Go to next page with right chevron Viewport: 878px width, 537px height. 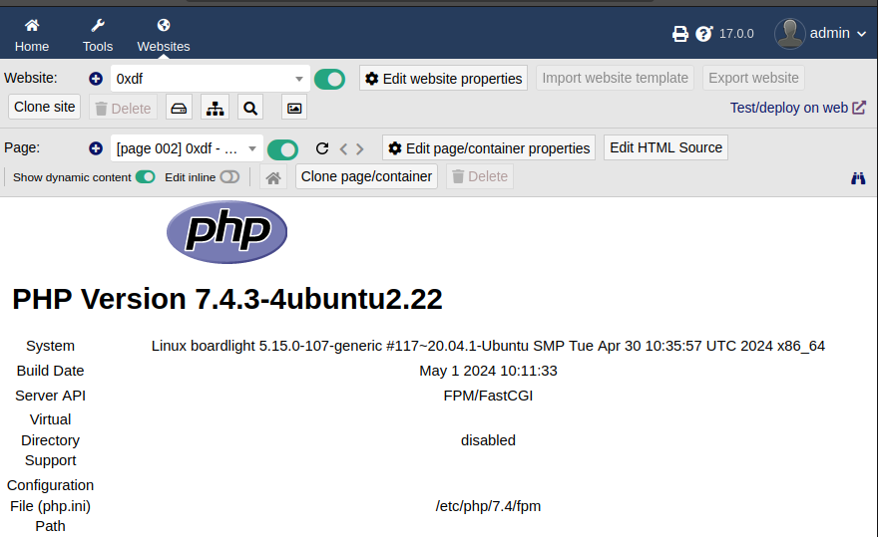(360, 149)
